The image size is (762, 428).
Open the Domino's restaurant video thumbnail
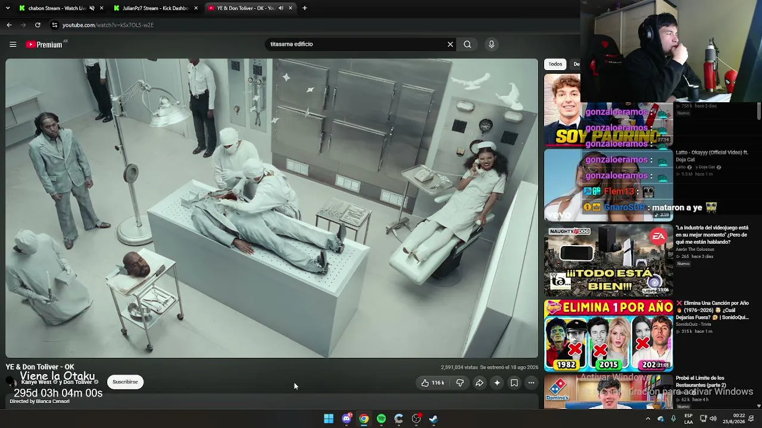[608, 392]
